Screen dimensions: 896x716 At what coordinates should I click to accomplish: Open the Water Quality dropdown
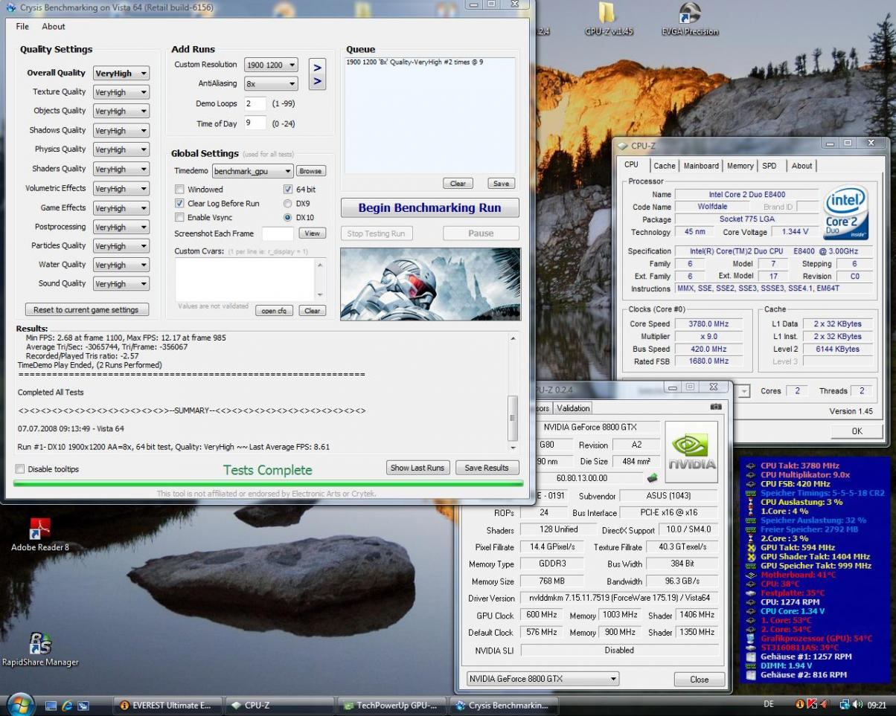point(121,265)
